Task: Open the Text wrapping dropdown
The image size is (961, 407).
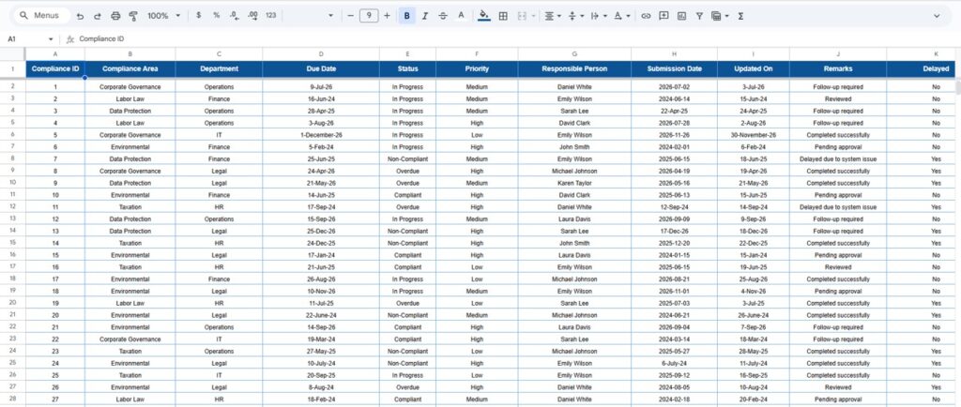Action: [598, 16]
